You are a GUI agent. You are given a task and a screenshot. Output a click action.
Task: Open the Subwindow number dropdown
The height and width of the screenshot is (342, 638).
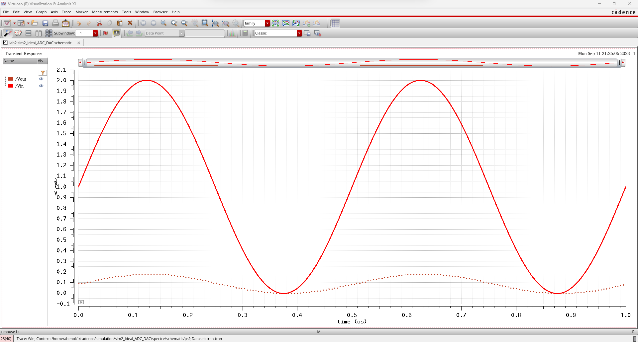(x=95, y=33)
